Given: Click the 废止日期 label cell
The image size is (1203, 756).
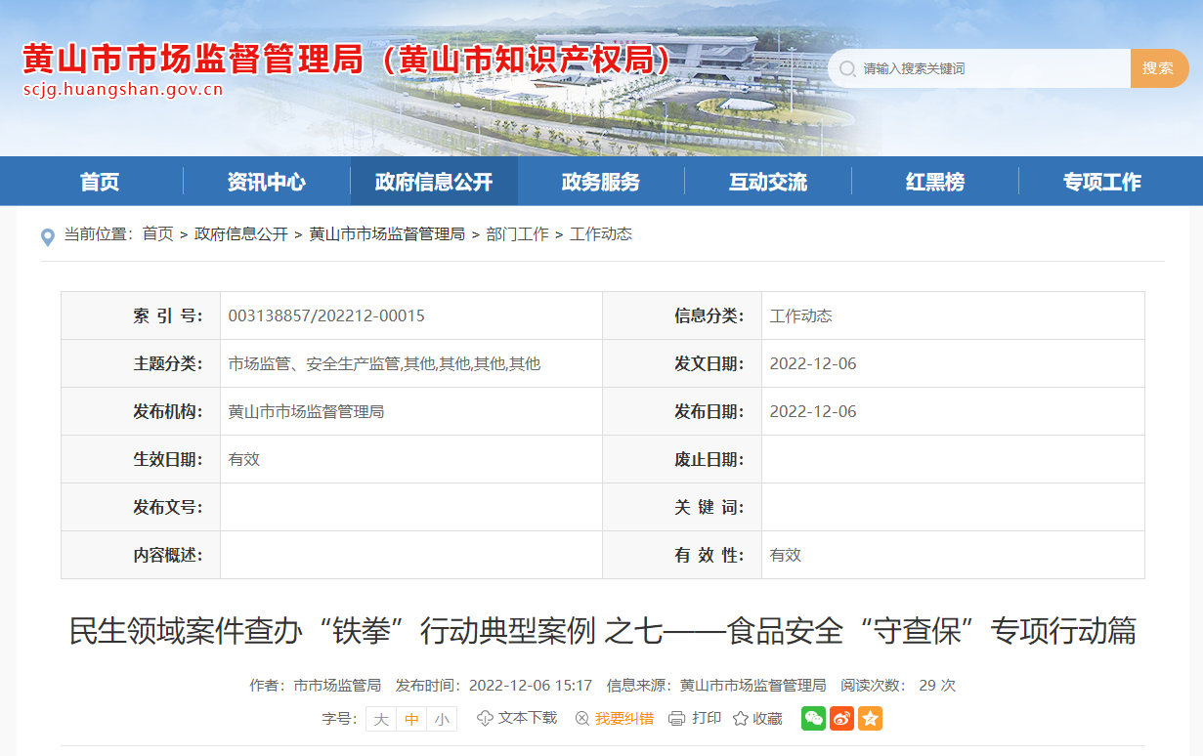Looking at the screenshot, I should (682, 460).
